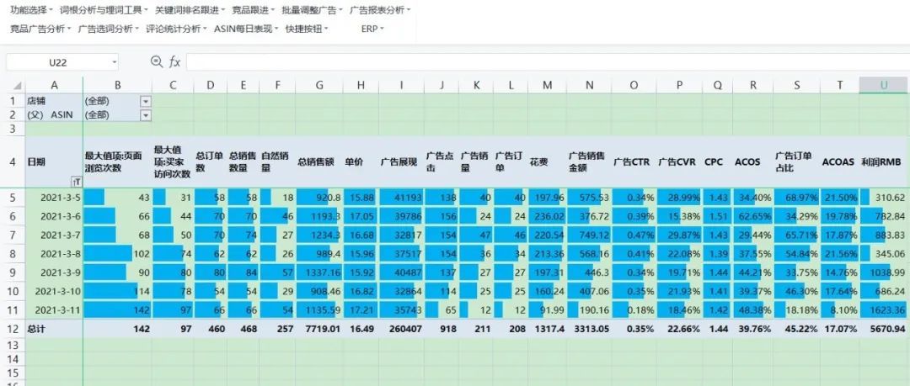Click the 总计 row label cell
Image resolution: width=910 pixels, height=386 pixels.
[54, 329]
